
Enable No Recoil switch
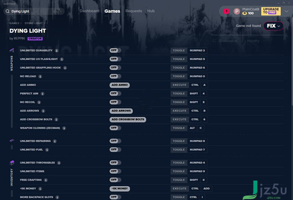tap(115, 102)
